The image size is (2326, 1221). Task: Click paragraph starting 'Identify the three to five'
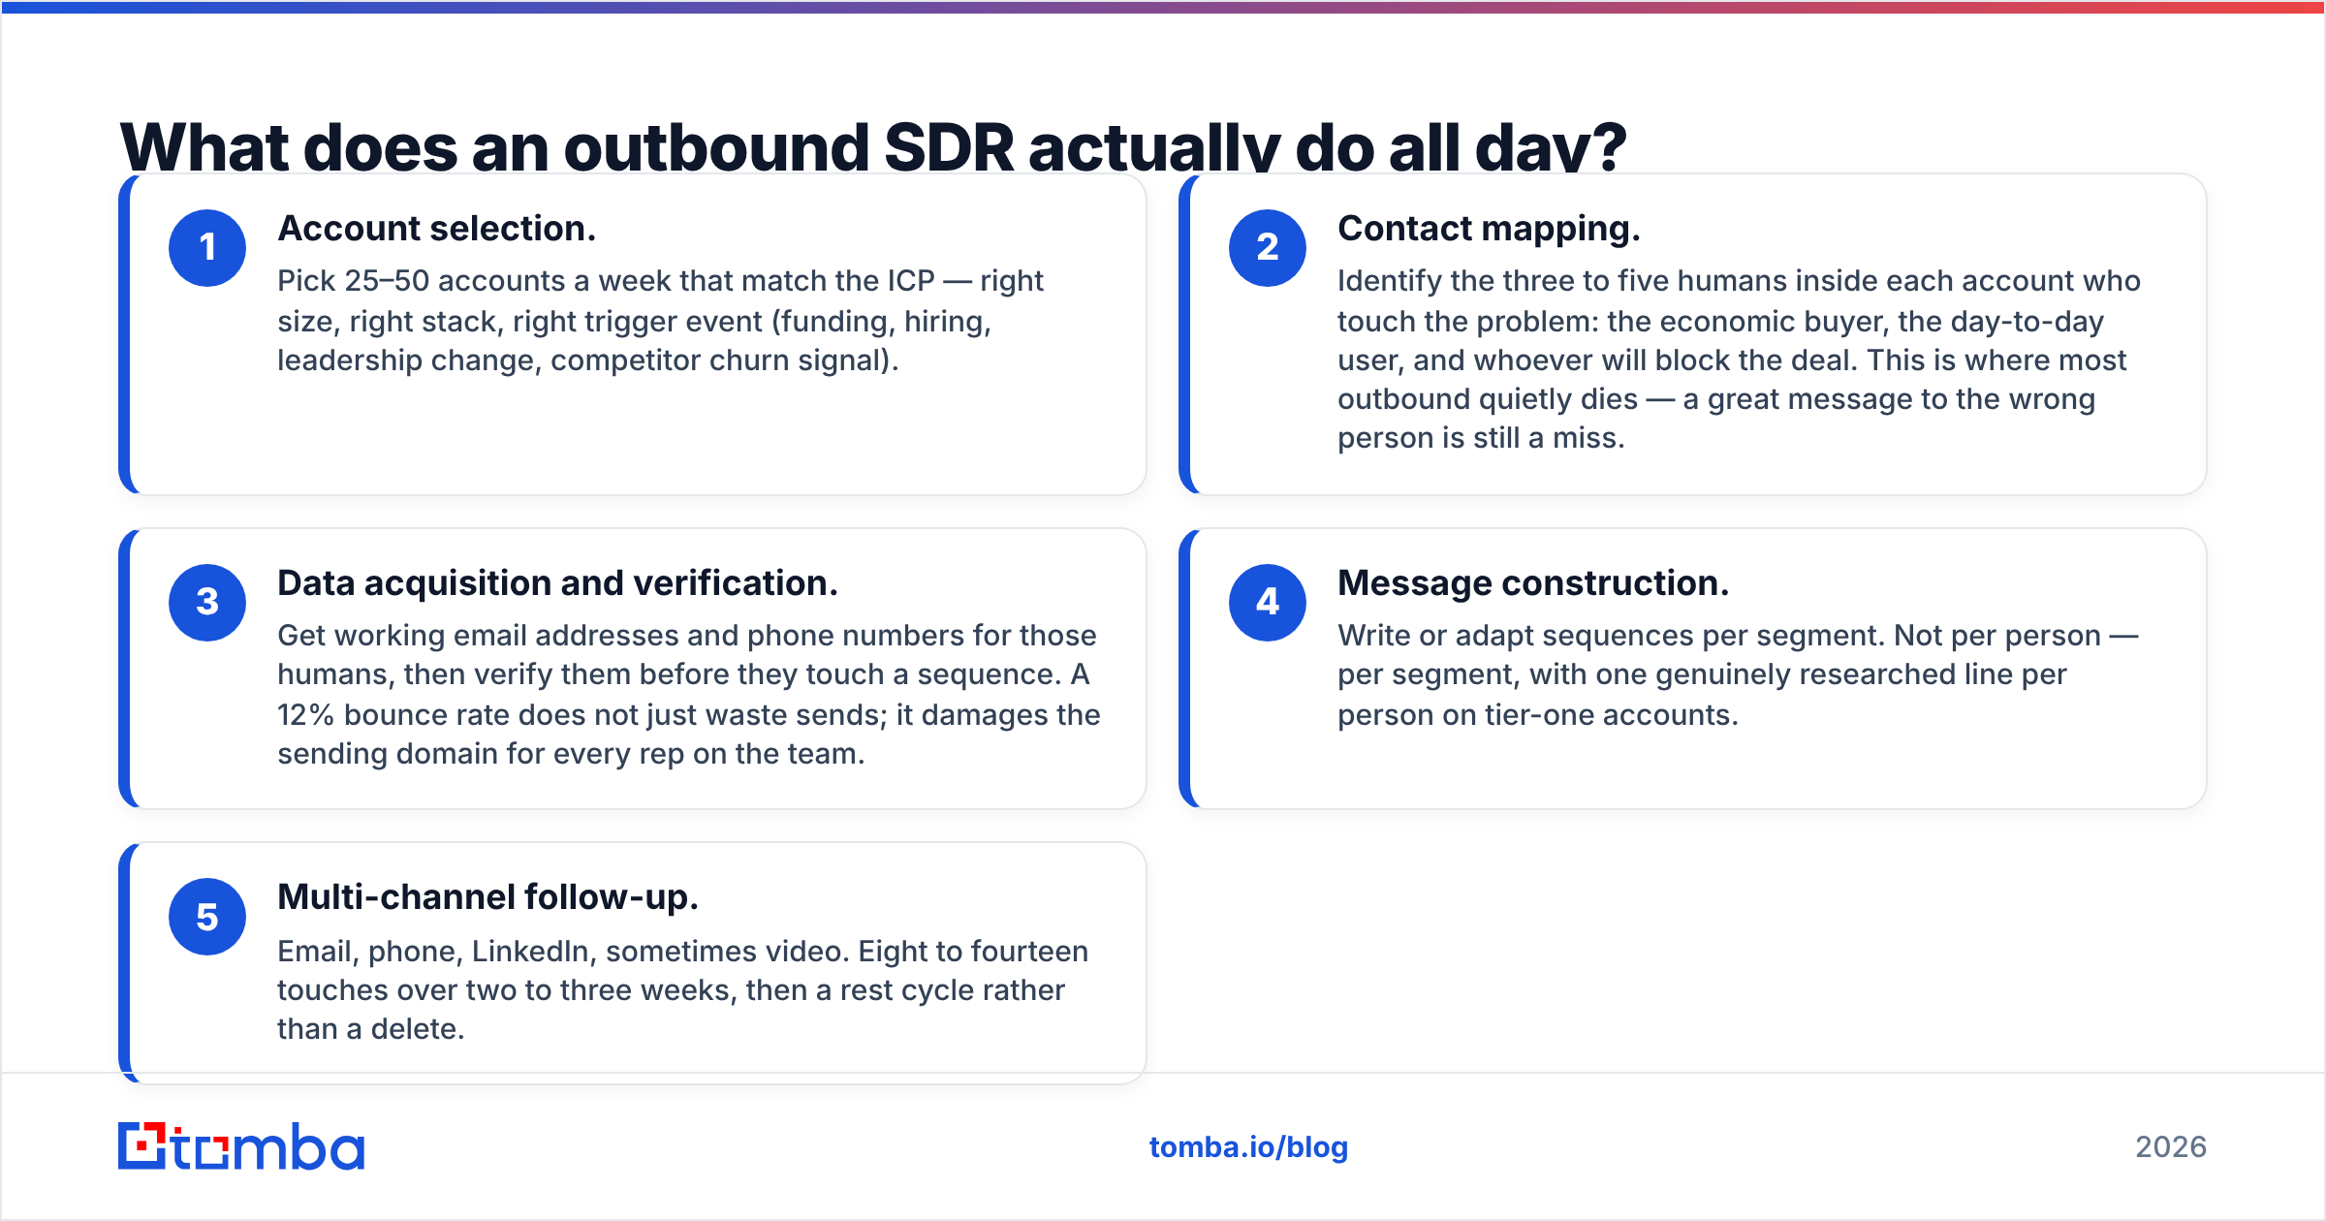(1740, 360)
